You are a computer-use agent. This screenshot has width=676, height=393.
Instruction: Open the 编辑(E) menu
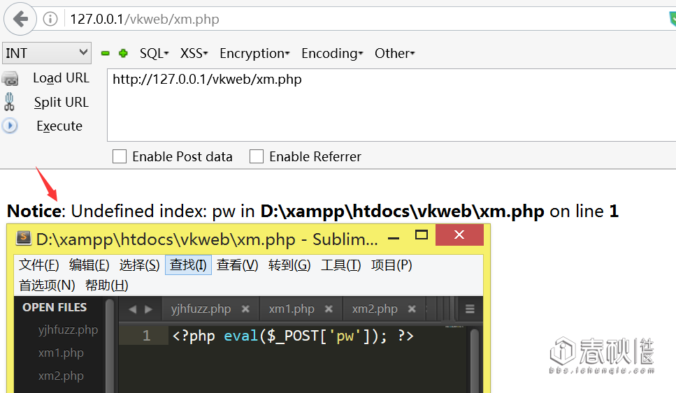point(89,265)
